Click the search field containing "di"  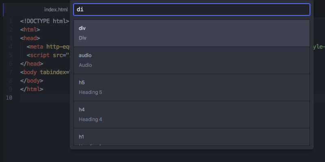tap(191, 9)
